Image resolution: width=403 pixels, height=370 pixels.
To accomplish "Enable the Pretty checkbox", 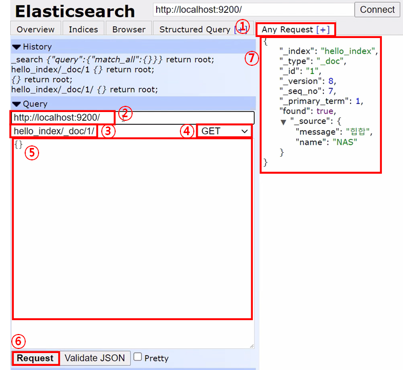I will (138, 357).
